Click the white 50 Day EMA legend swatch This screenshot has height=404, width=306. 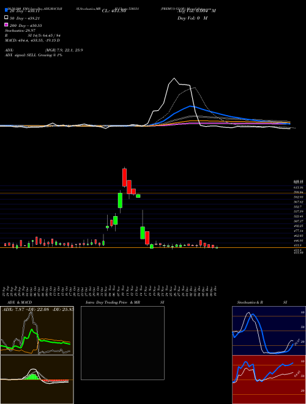pyautogui.click(x=6, y=18)
